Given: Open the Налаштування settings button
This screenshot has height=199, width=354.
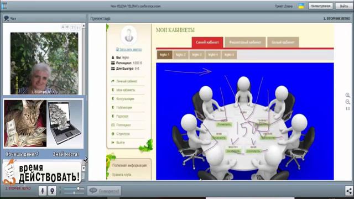Looking at the screenshot, I should 320,6.
